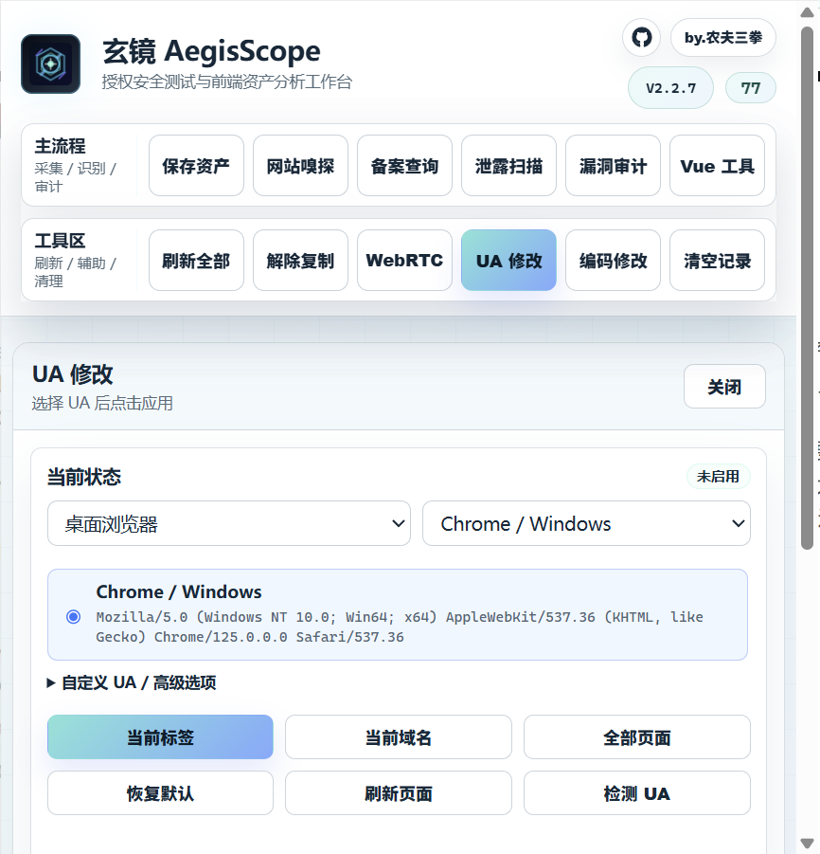The image size is (820, 854).
Task: Apply UA to 全部页面
Action: click(637, 736)
